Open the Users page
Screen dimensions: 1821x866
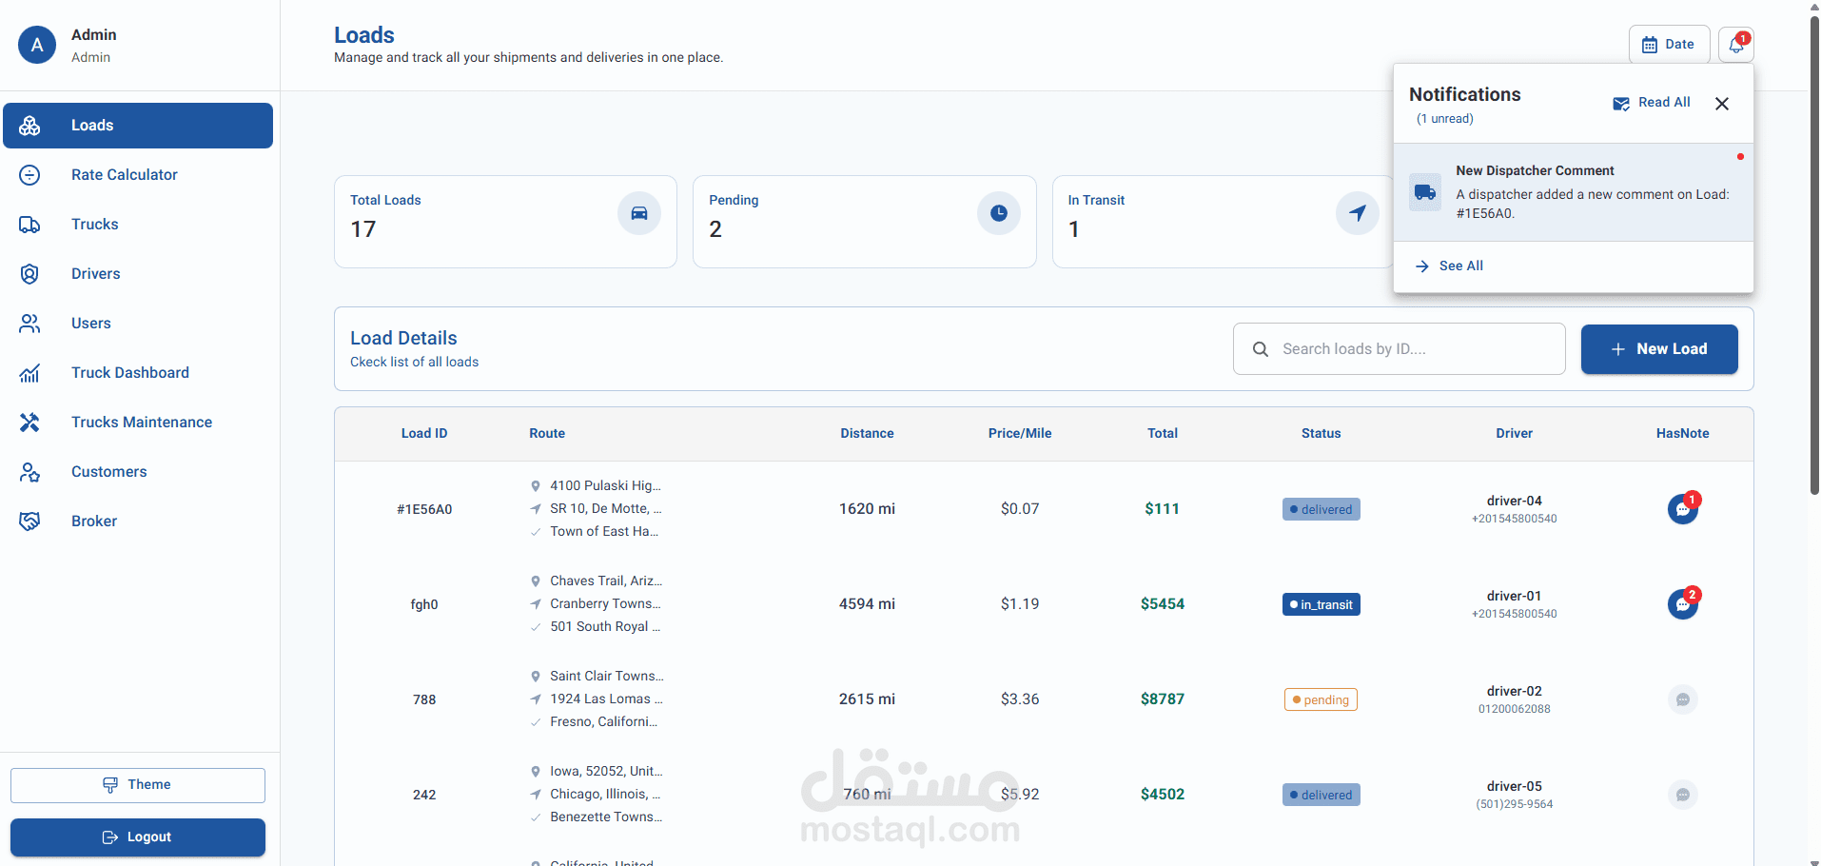click(x=138, y=324)
